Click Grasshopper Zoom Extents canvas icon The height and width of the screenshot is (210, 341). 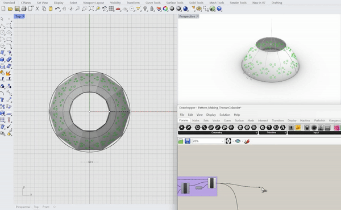pos(228,141)
